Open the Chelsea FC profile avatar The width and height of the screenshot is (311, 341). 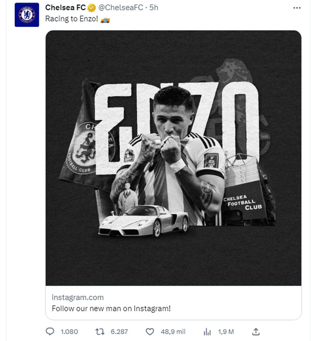[x=27, y=15]
